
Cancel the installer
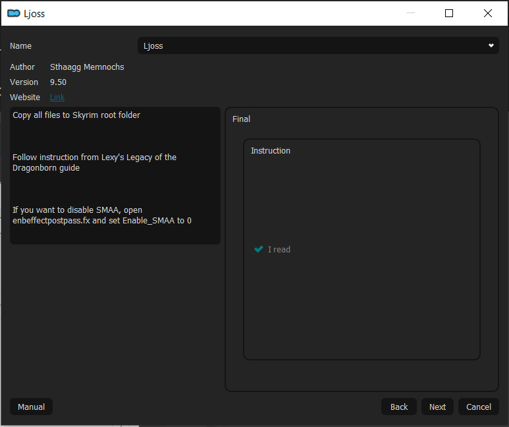[x=479, y=407]
